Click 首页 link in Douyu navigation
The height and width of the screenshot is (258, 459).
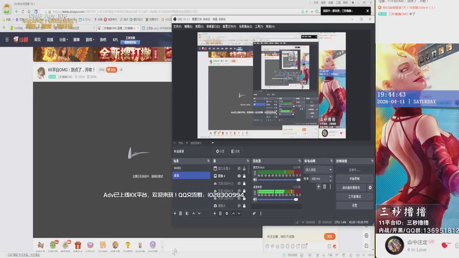coord(37,40)
